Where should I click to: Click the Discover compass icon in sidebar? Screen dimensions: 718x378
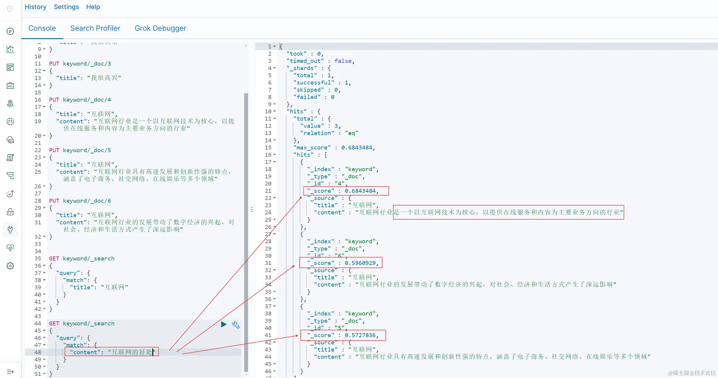coord(10,31)
